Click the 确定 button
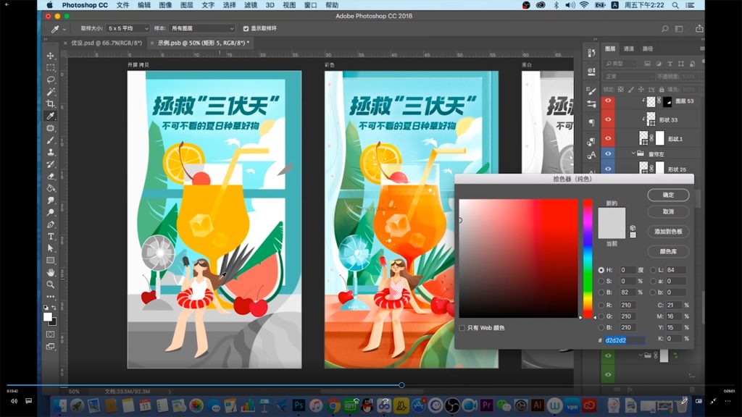The width and height of the screenshot is (742, 417). tap(668, 195)
